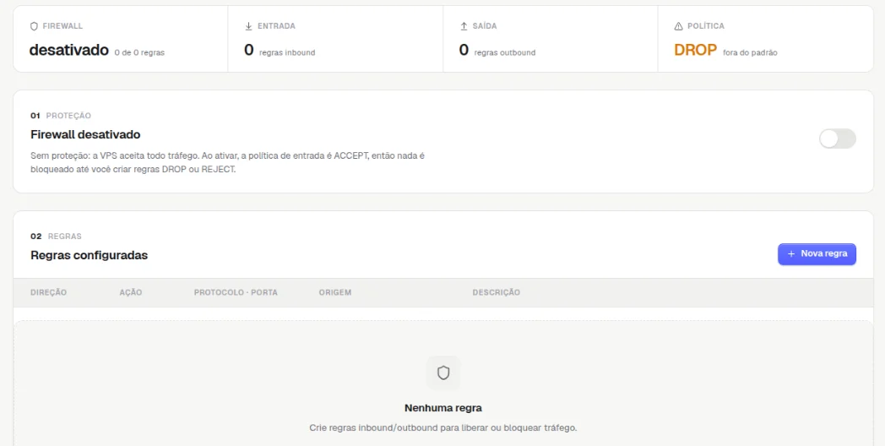Click the 'fora do padrão' text
Viewport: 885px width, 446px height.
[750, 52]
